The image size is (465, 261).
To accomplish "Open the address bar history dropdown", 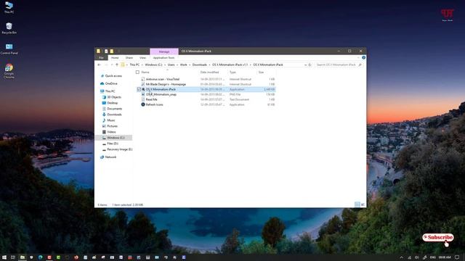I will pos(305,65).
